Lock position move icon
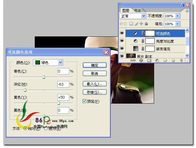The image size is (196, 148). pos(141,24)
